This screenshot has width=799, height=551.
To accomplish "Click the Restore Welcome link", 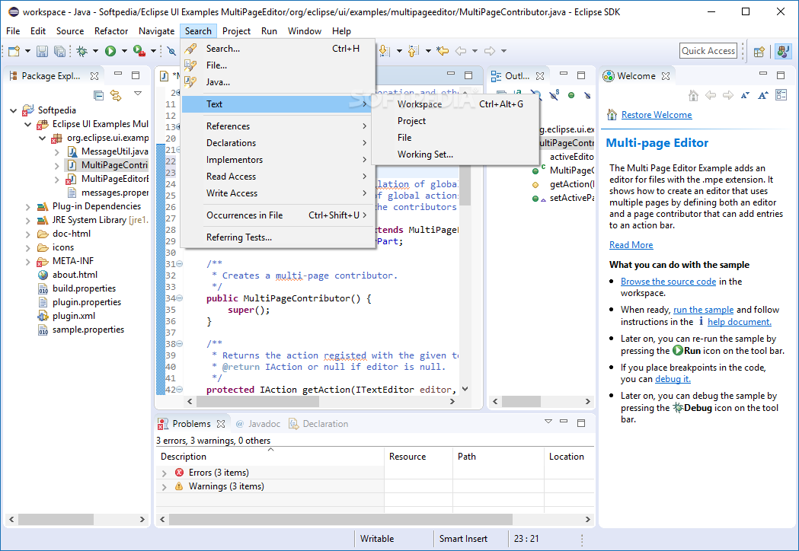I will (x=657, y=115).
